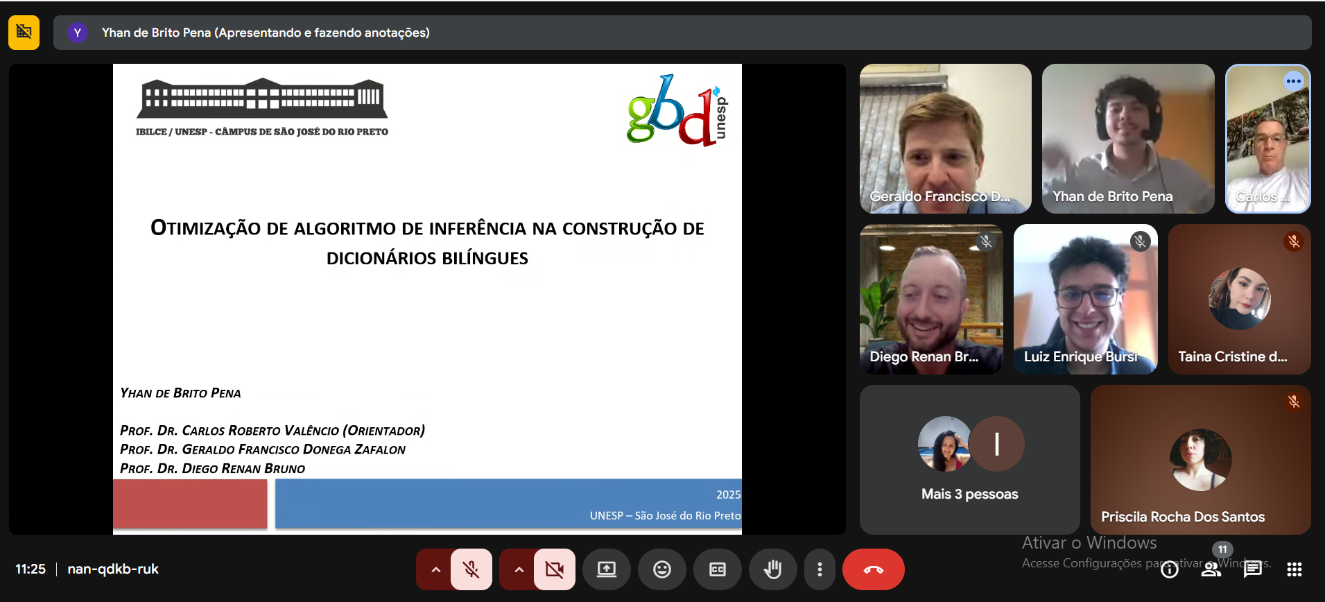
Task: Select Diego Renan video tile
Action: 931,299
